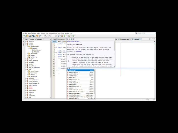This screenshot has width=178, height=133.
Task: Open the File menu
Action: 23,33
